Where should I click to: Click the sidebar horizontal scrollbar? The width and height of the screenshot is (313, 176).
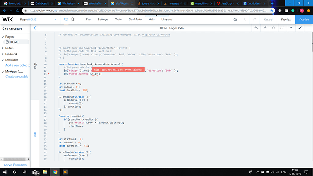15,159
